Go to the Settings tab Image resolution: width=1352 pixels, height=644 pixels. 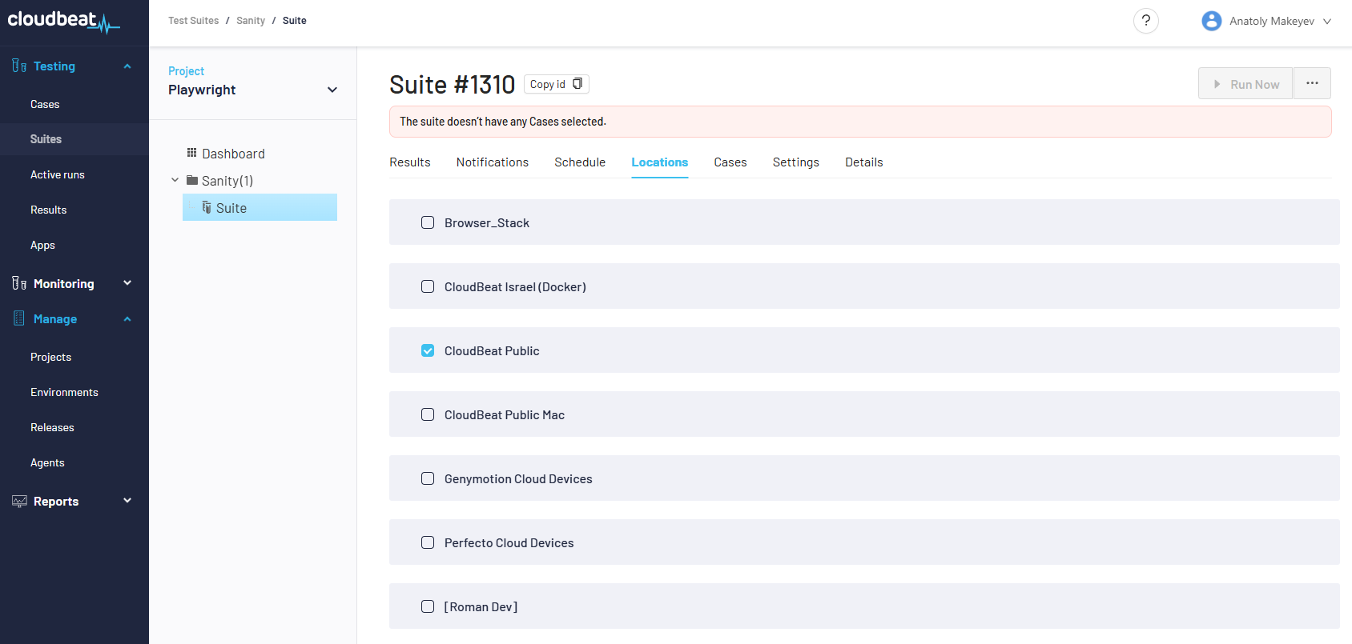[x=796, y=162]
